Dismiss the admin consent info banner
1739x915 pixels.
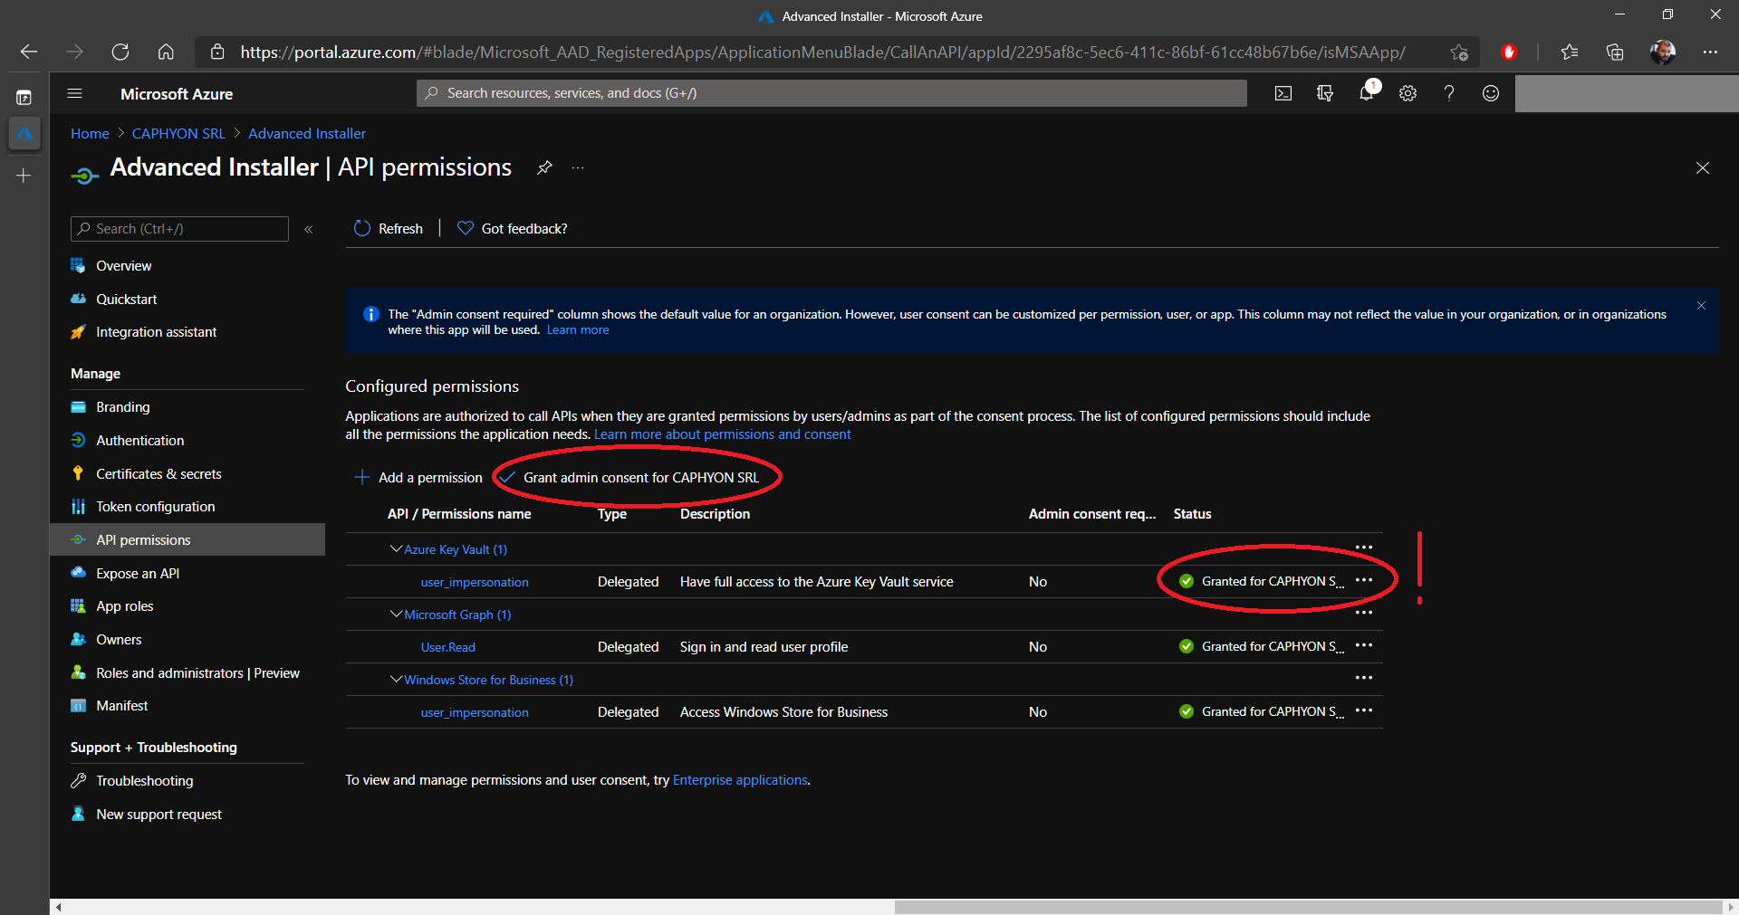coord(1701,306)
